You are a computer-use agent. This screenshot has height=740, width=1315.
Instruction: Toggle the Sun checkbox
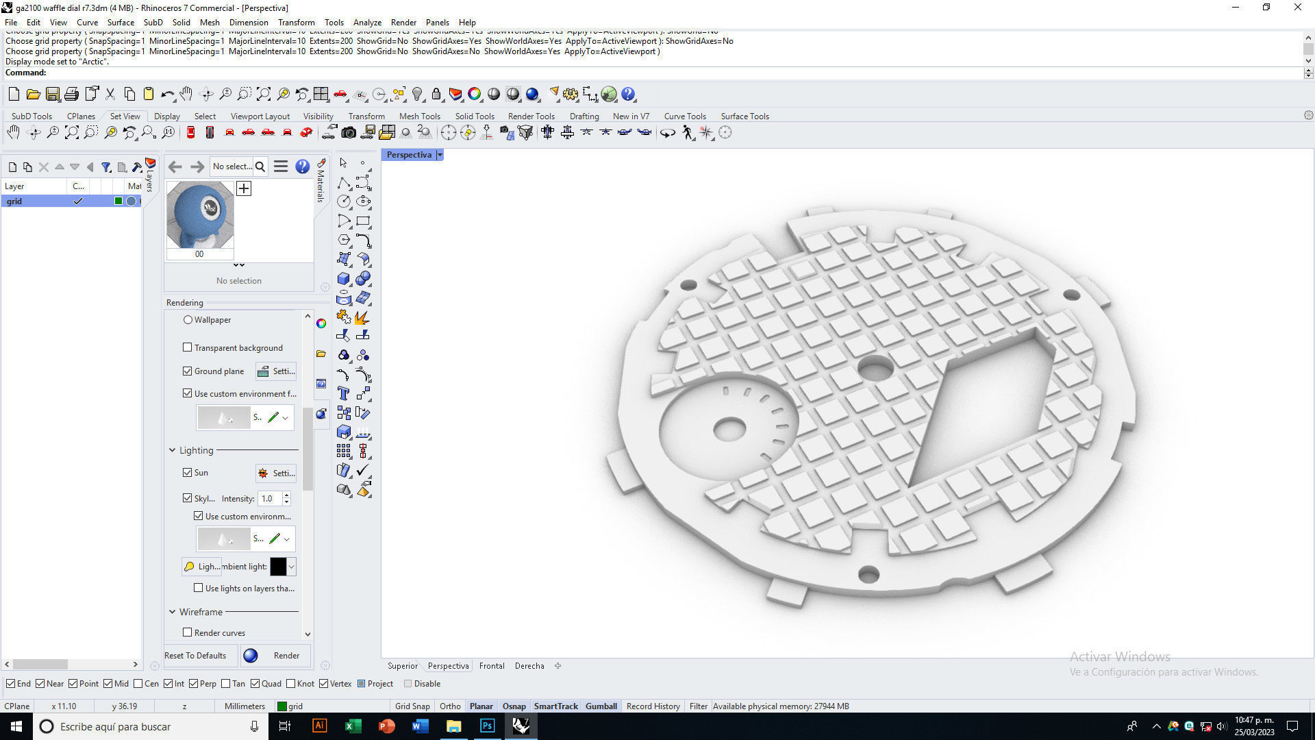(x=187, y=472)
